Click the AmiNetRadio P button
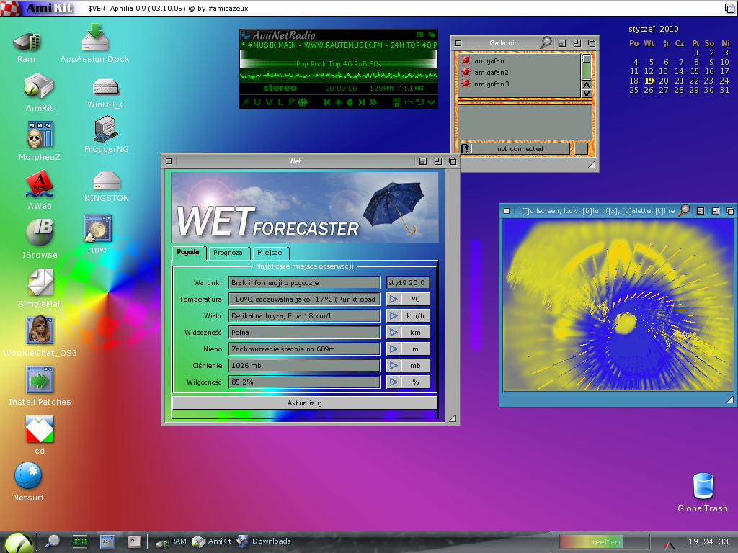This screenshot has width=738, height=553. pyautogui.click(x=291, y=102)
